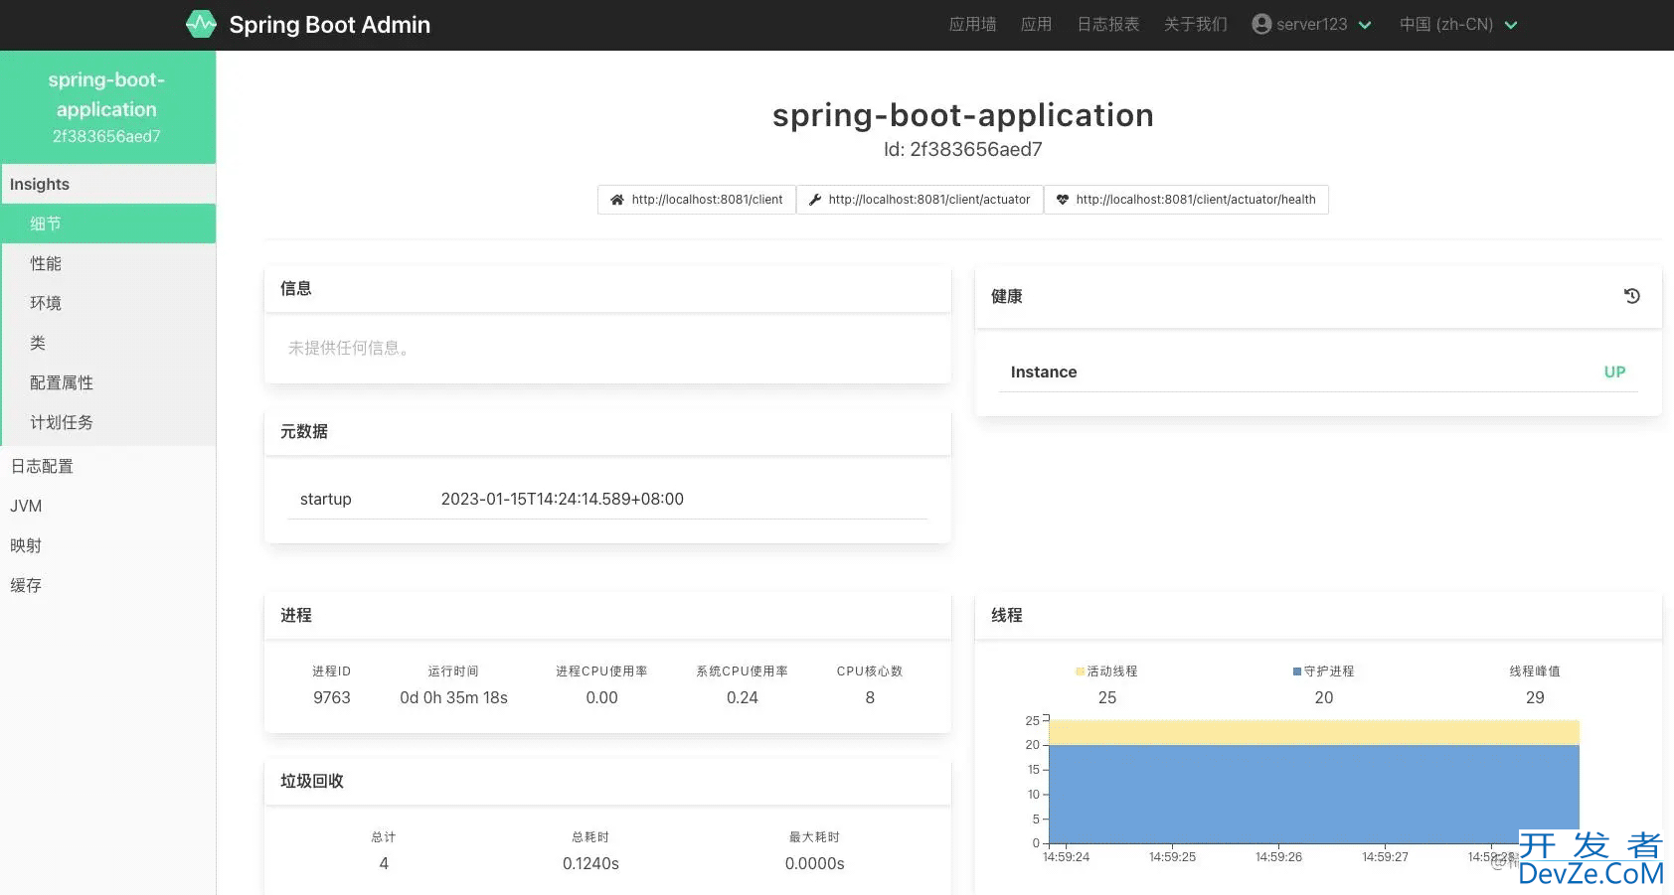Click the spring-boot-application sidebar header
Screen dimensions: 1674x895
107,107
